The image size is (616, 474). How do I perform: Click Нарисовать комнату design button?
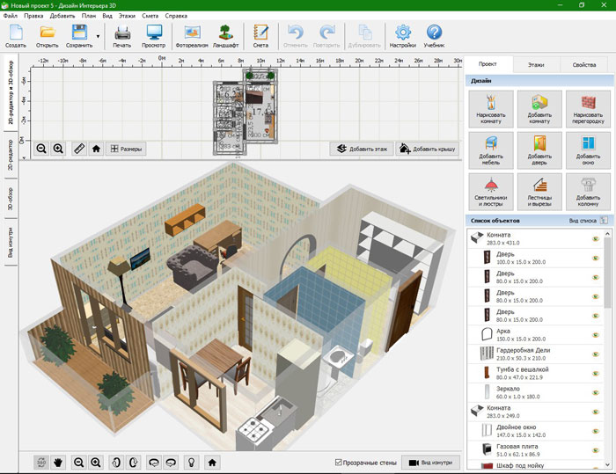coord(491,109)
